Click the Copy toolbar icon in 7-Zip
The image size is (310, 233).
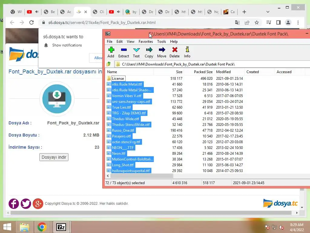click(x=149, y=52)
